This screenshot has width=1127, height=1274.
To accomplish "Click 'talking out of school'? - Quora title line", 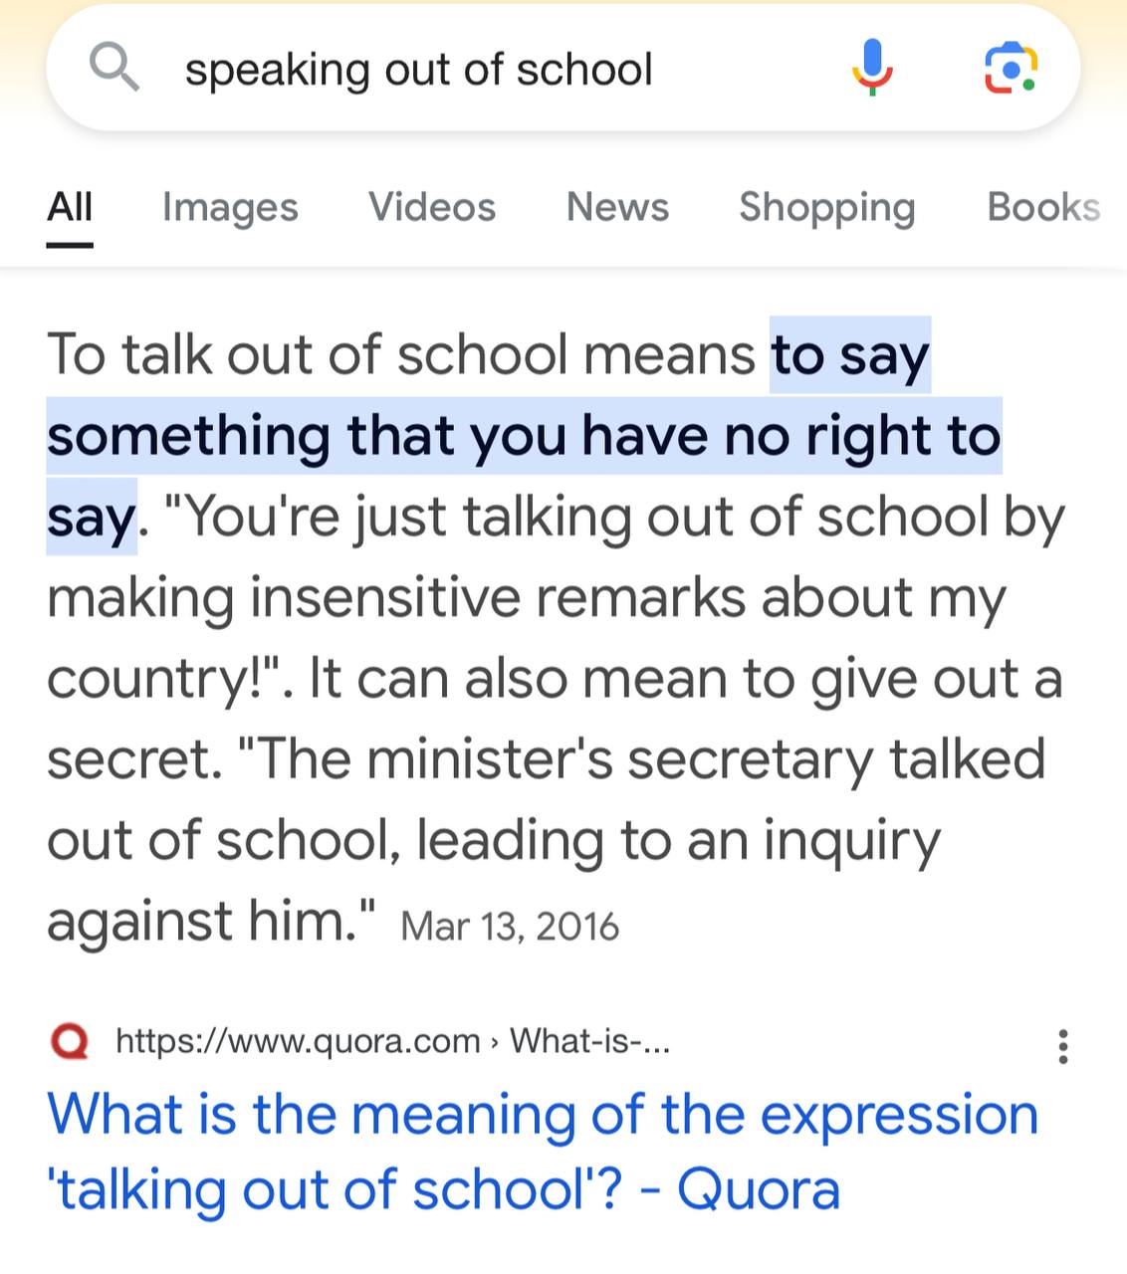I will [x=444, y=1189].
